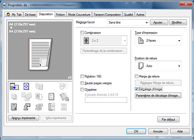
Task: Click the My Tab user face icon
Action: tap(8, 15)
